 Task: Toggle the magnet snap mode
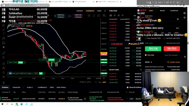point(4,63)
